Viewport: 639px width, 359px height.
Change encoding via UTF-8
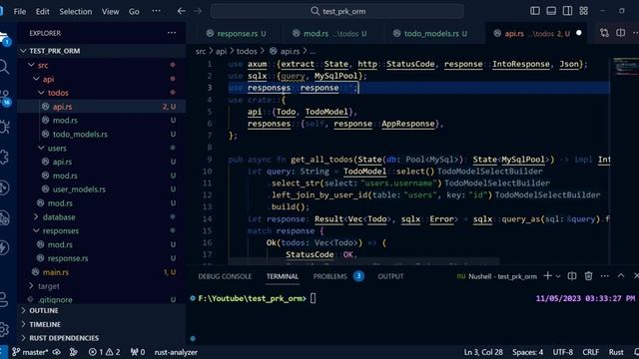pyautogui.click(x=562, y=352)
